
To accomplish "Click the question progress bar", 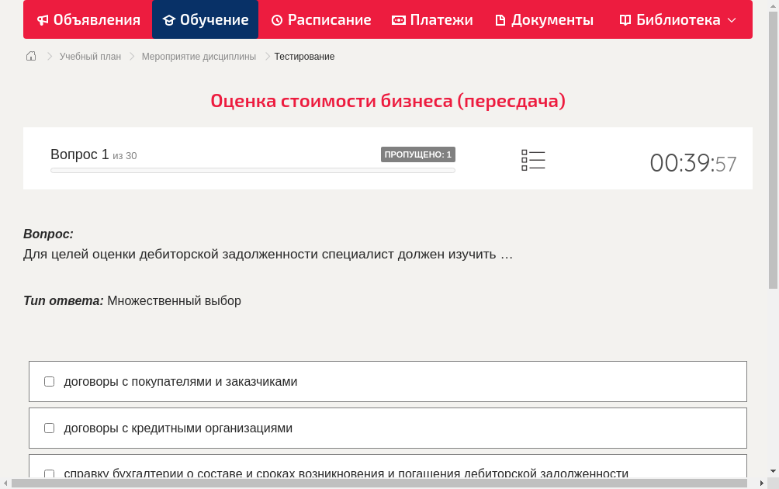I will pyautogui.click(x=252, y=170).
